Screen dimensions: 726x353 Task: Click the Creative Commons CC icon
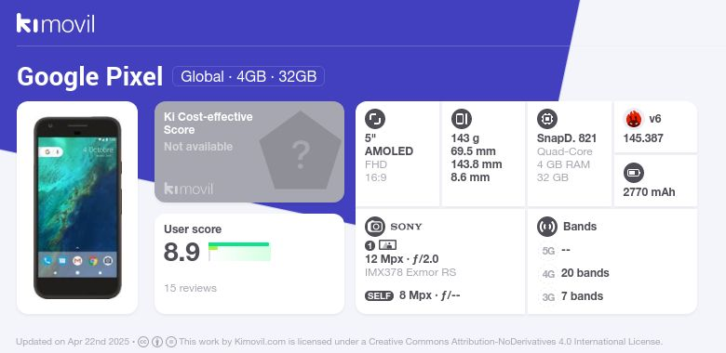[x=143, y=342]
